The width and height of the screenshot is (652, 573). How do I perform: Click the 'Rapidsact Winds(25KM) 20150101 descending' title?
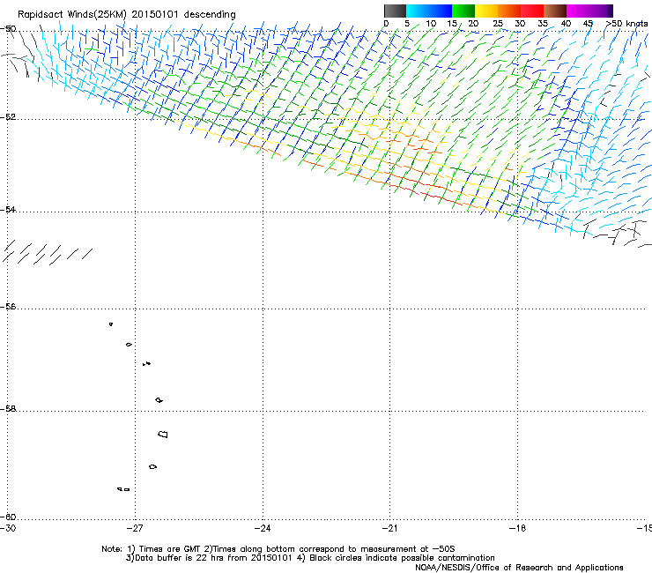(127, 15)
